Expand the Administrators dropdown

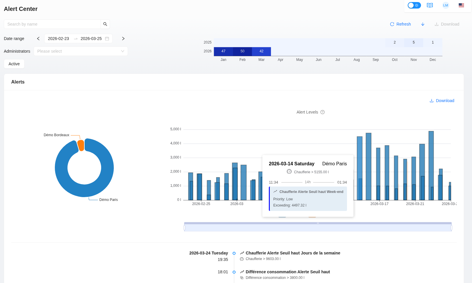tap(81, 51)
